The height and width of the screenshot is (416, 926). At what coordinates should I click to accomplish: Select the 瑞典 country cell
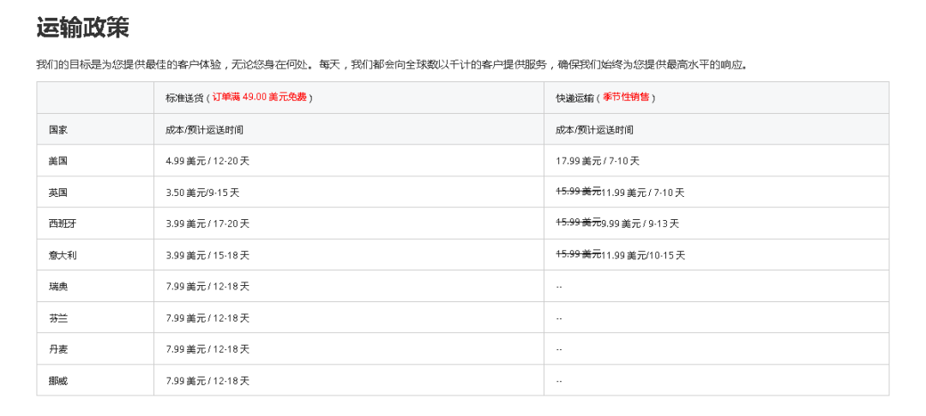(58, 287)
